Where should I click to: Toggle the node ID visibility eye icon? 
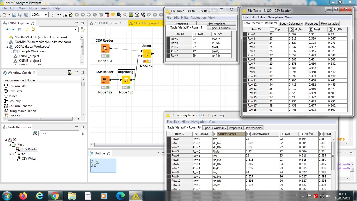pyautogui.click(x=137, y=15)
